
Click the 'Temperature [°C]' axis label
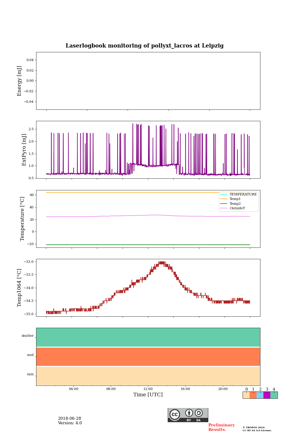pyautogui.click(x=22, y=219)
